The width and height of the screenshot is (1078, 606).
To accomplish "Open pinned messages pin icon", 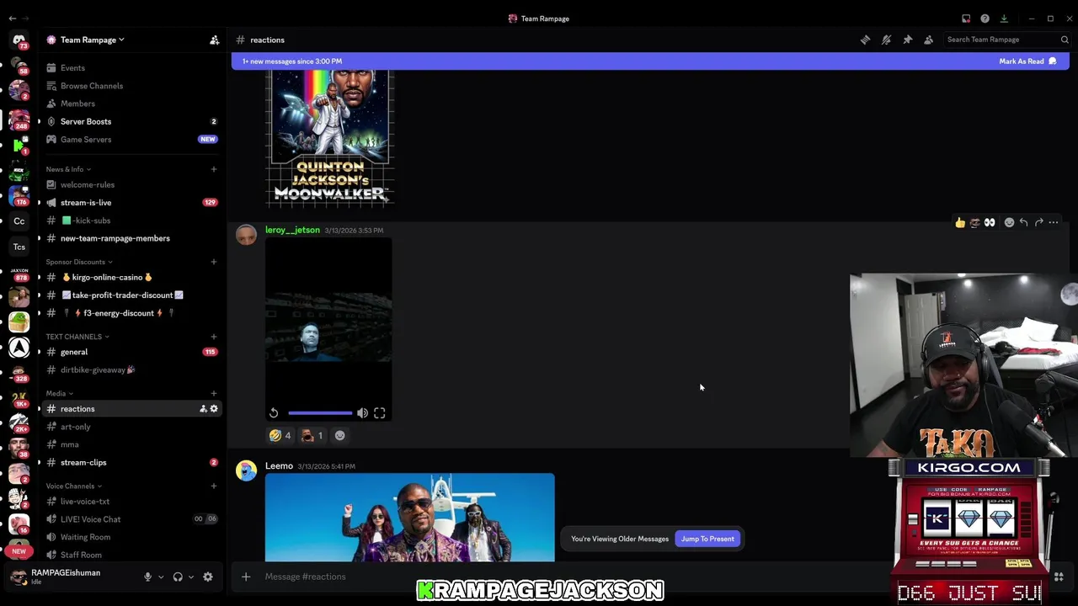I will (x=907, y=40).
